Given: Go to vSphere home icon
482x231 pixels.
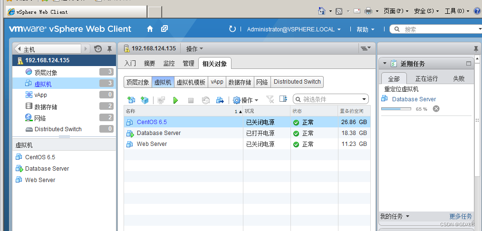Looking at the screenshot, I should 150,29.
